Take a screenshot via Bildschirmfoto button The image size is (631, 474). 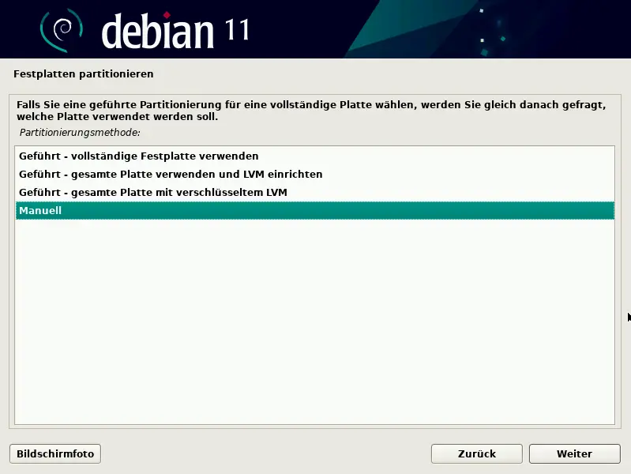coord(55,454)
